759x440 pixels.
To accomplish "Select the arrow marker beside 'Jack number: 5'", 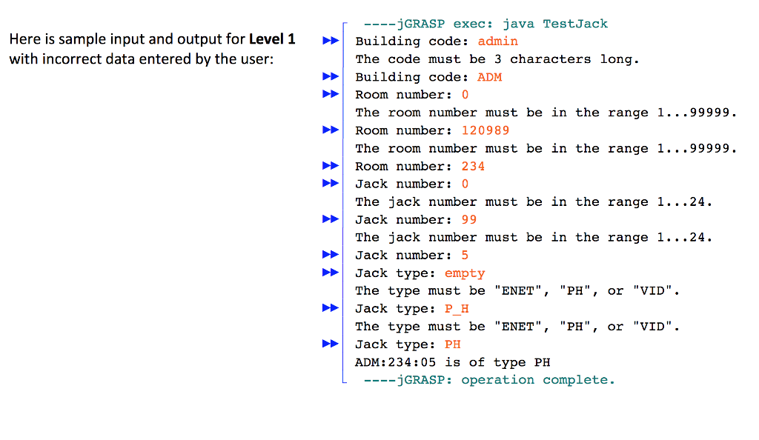I will (330, 255).
